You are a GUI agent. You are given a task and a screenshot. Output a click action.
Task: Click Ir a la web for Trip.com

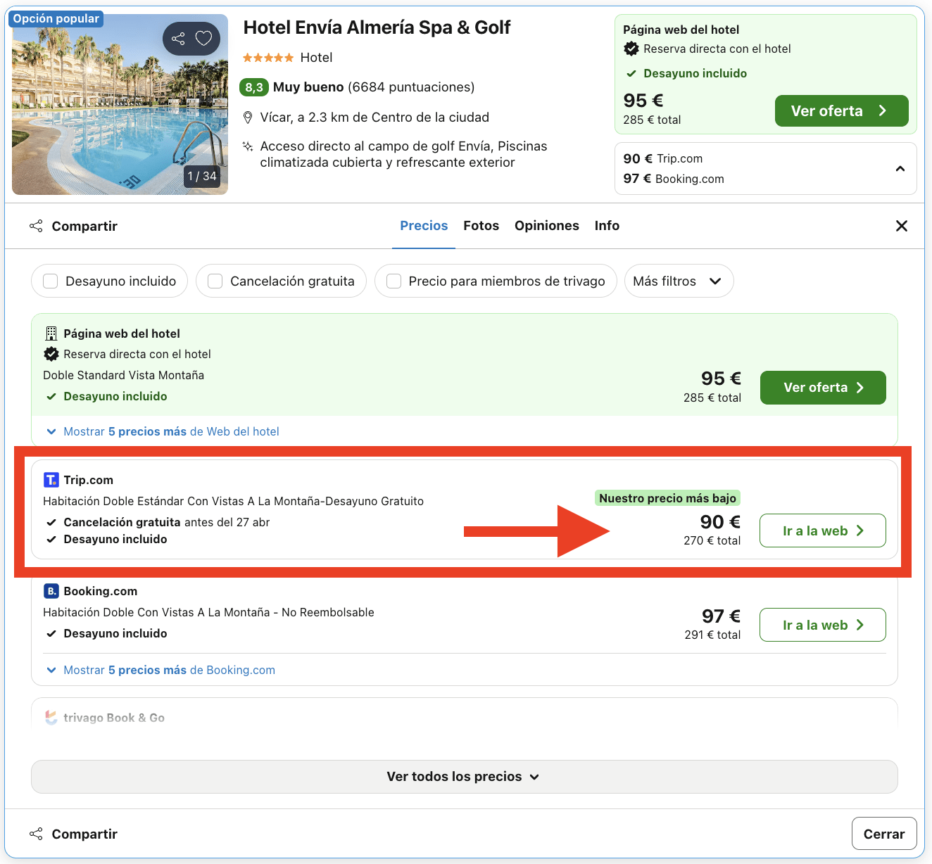[x=823, y=531]
